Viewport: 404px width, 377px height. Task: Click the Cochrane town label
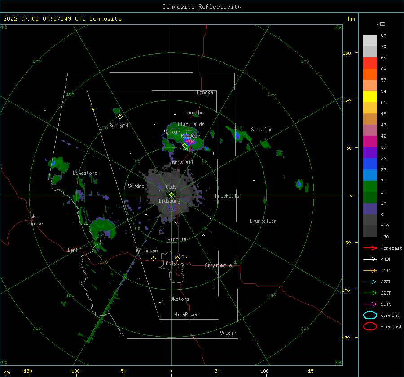(x=147, y=251)
